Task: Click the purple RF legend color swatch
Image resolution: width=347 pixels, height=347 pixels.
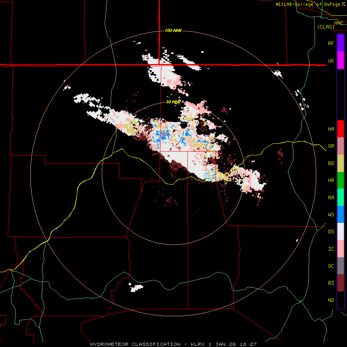Action: coord(340,43)
